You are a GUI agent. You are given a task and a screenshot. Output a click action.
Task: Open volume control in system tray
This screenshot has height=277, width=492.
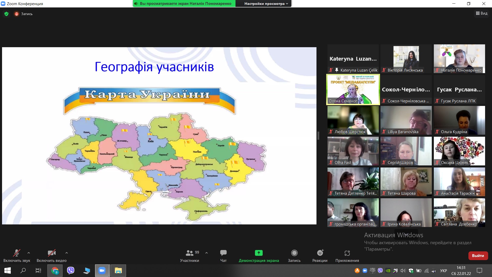(403, 271)
